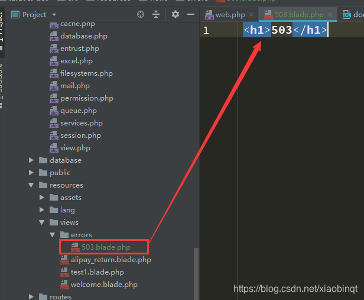
Task: Hide the Project panel with minus icon
Action: click(191, 14)
